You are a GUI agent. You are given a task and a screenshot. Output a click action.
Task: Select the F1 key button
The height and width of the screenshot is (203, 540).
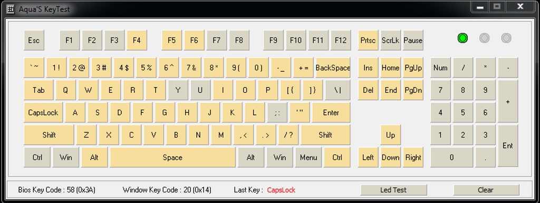click(69, 40)
